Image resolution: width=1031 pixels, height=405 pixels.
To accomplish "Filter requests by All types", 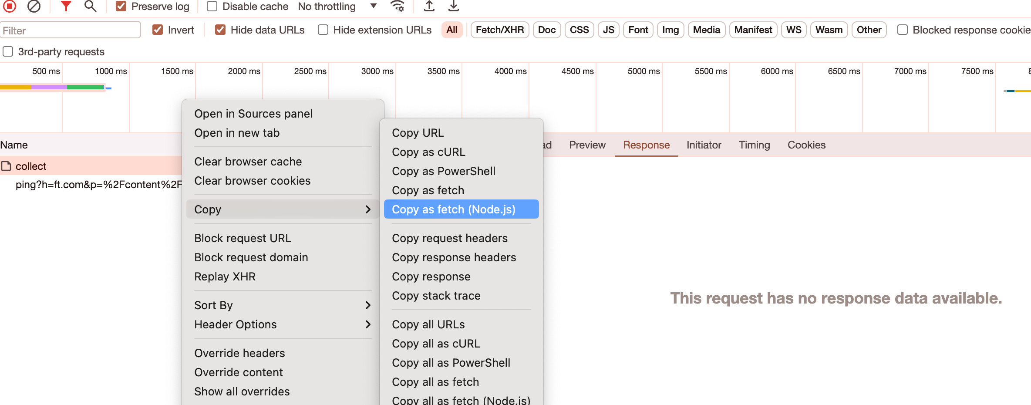I will [x=452, y=30].
